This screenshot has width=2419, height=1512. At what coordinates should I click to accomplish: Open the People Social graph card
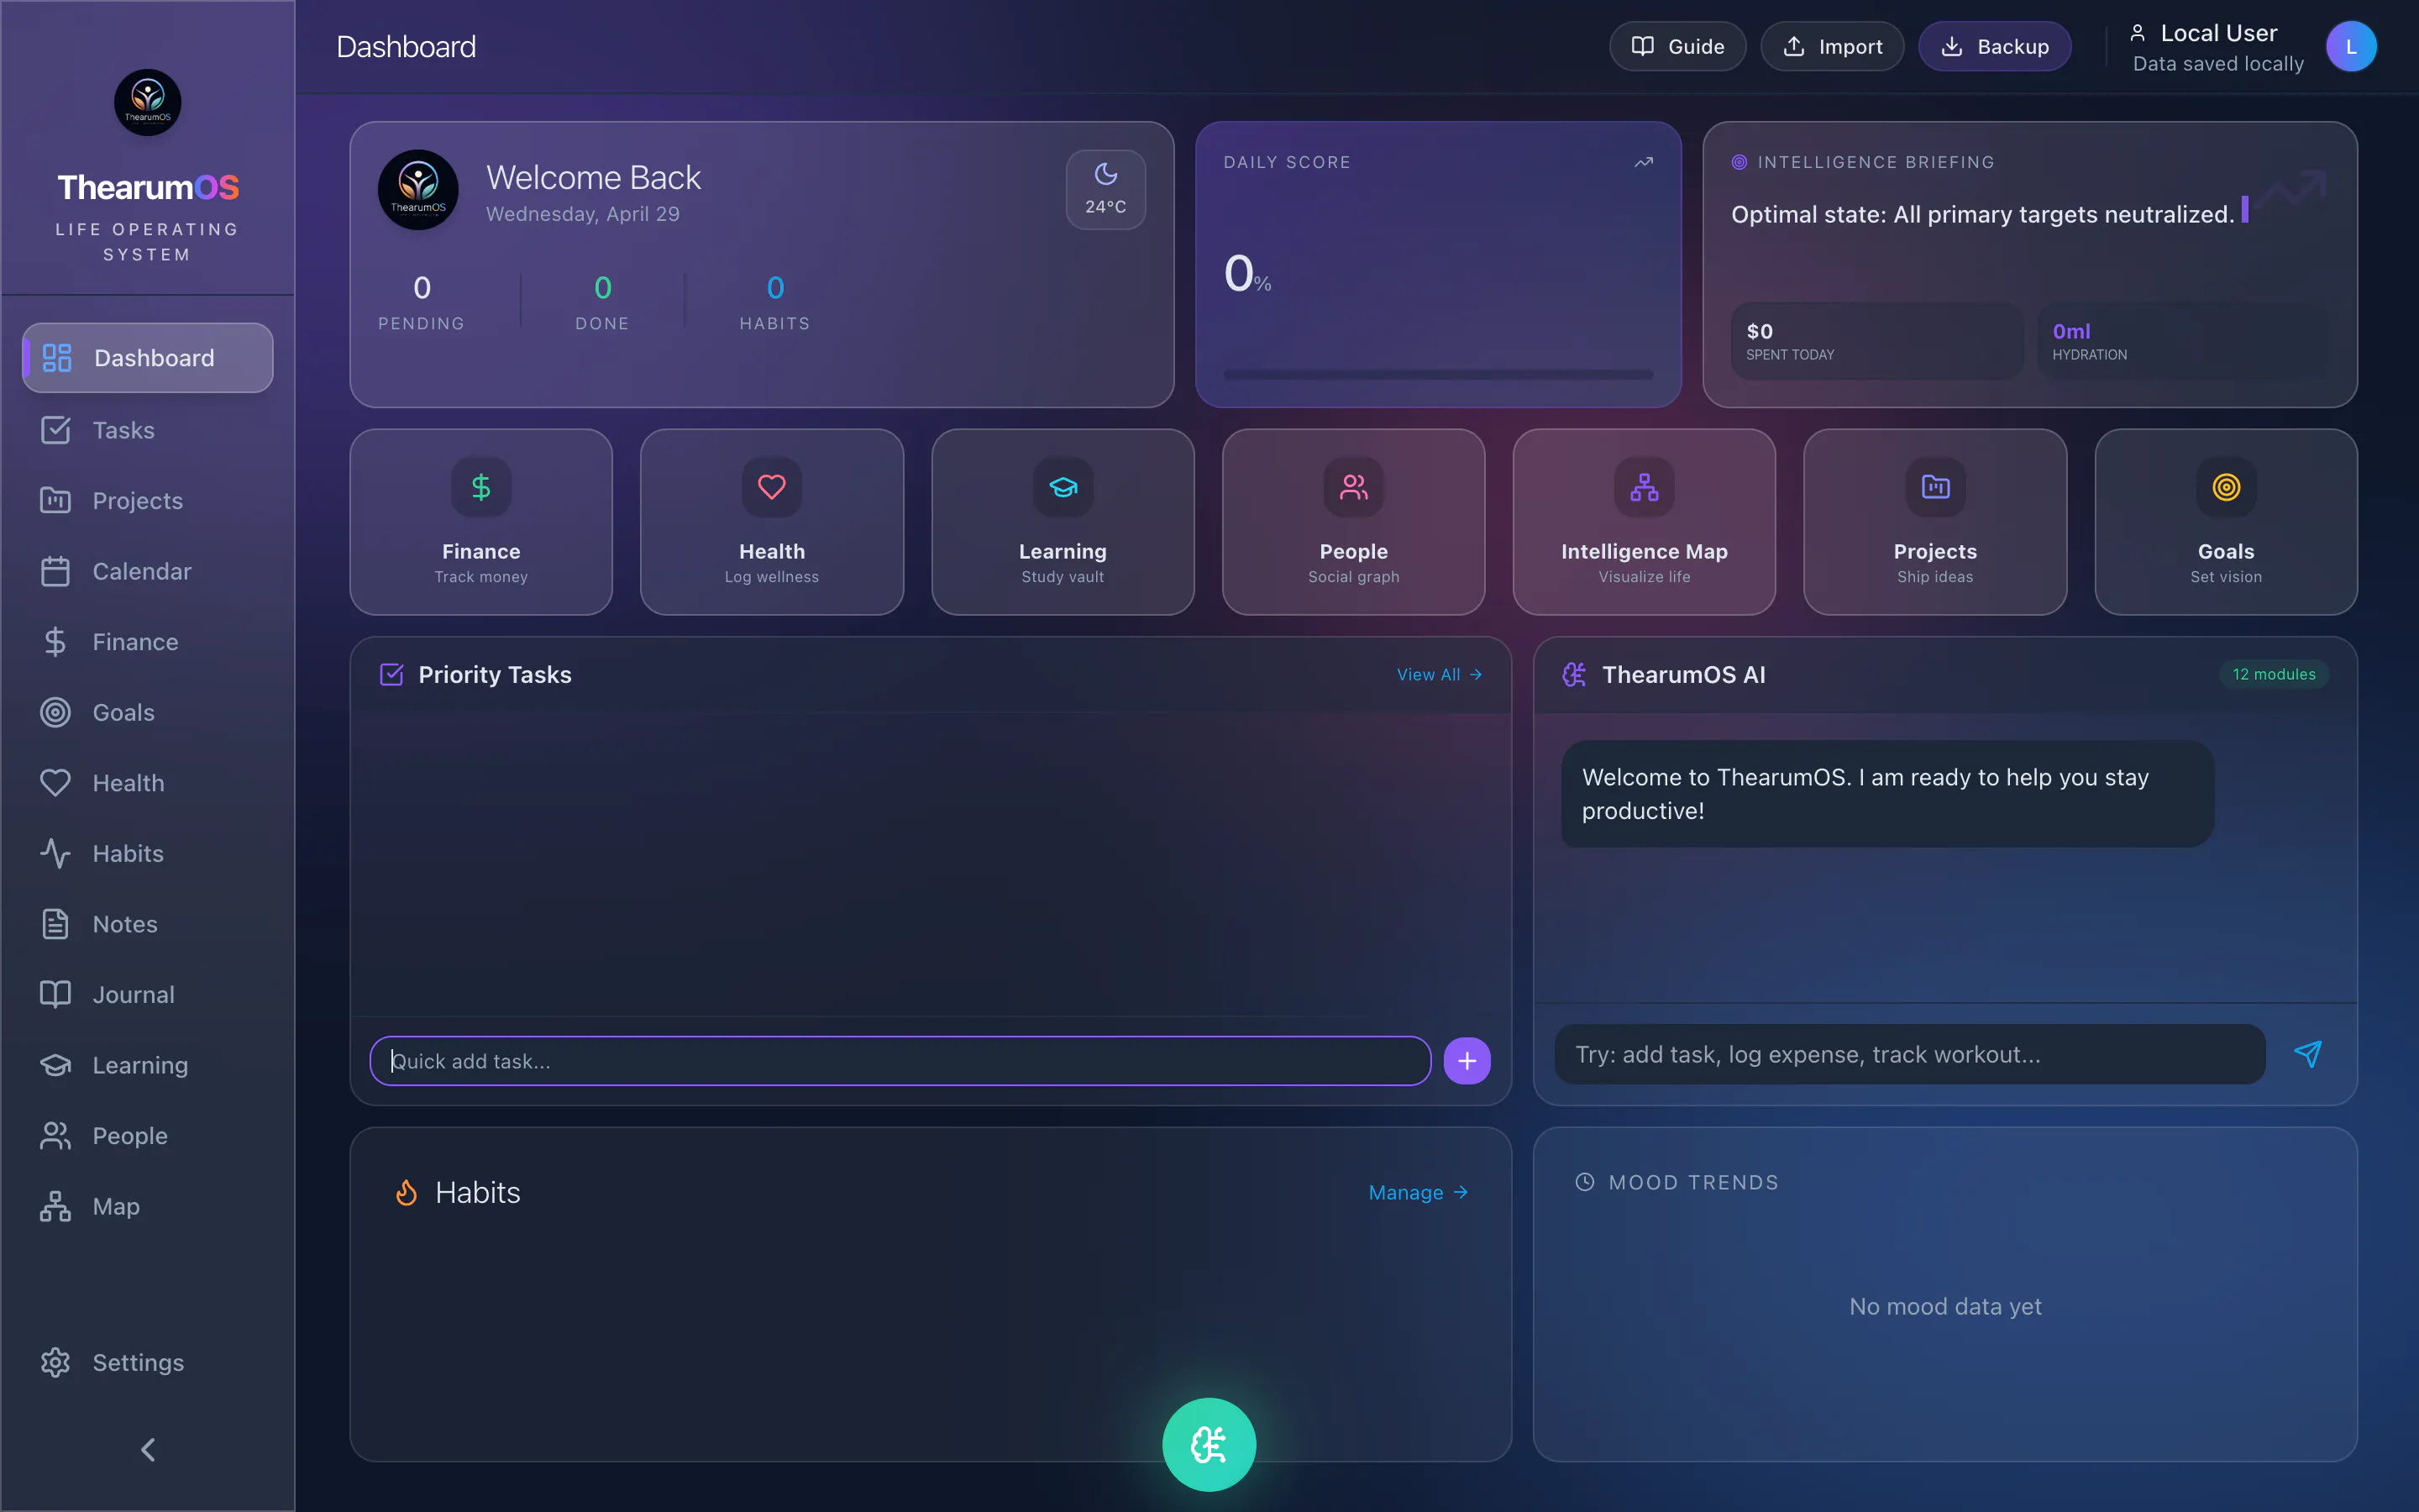point(1353,522)
